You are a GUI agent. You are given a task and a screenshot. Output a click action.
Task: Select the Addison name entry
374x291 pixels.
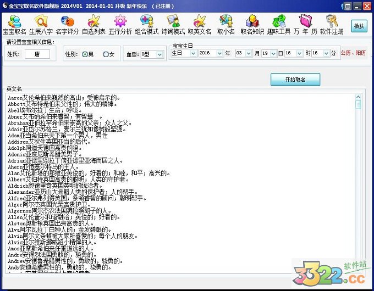pyautogui.click(x=49, y=142)
